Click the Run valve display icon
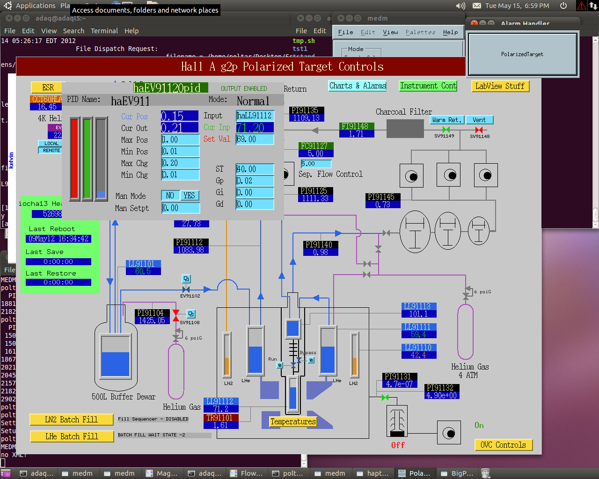The width and height of the screenshot is (599, 479). (x=280, y=365)
